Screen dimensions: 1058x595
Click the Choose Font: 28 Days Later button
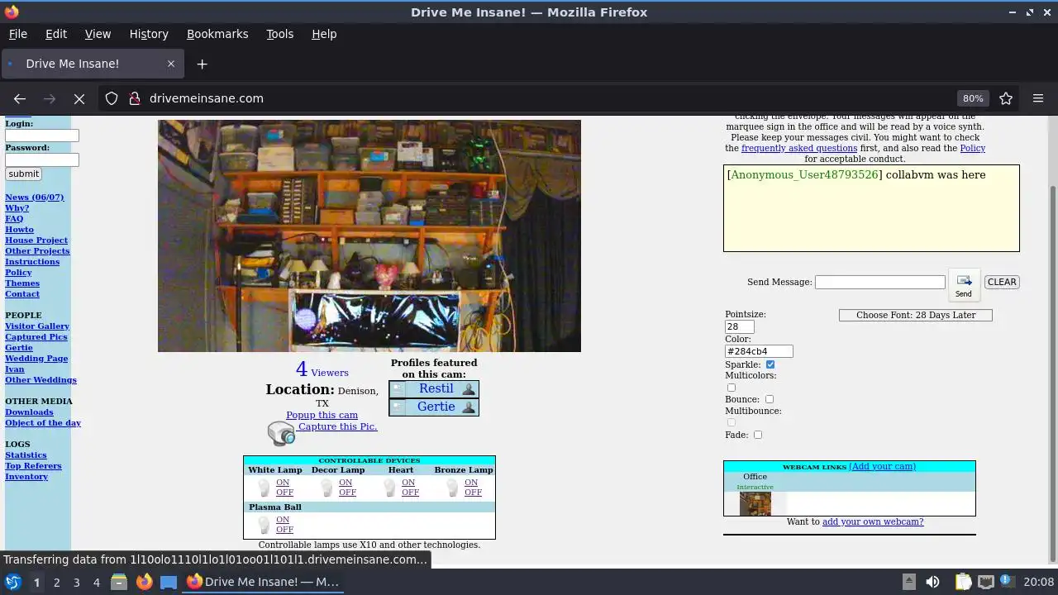pyautogui.click(x=916, y=315)
